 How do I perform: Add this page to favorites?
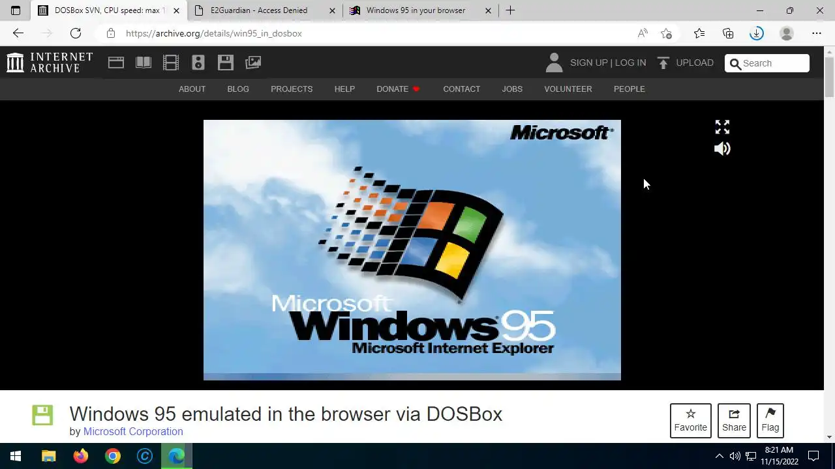click(x=666, y=33)
